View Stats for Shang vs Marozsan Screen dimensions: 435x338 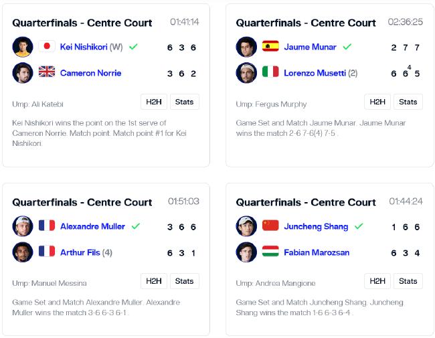[408, 281]
